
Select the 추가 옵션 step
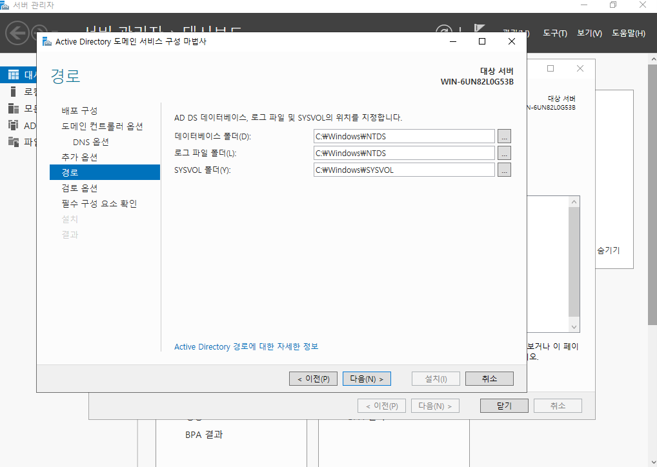(x=79, y=157)
